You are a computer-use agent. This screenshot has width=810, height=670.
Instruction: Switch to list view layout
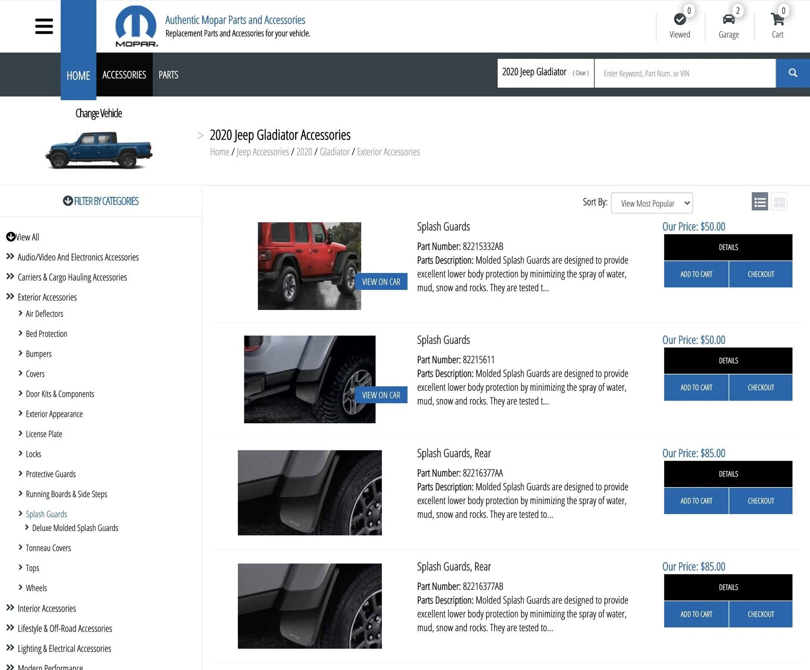[760, 202]
